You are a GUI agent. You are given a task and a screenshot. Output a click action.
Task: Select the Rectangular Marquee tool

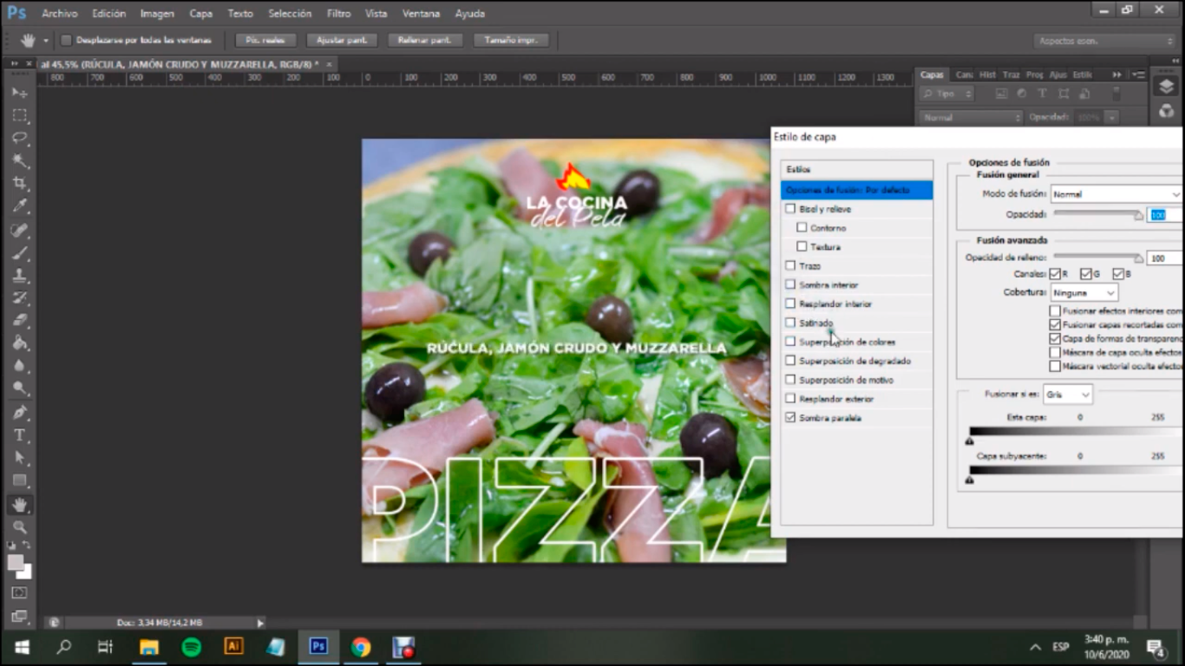19,115
